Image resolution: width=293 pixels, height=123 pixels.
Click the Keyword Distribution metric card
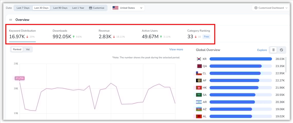(22, 34)
